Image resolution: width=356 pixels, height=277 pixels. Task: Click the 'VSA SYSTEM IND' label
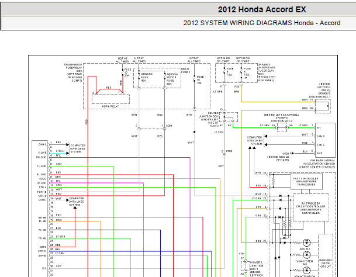tap(305, 263)
